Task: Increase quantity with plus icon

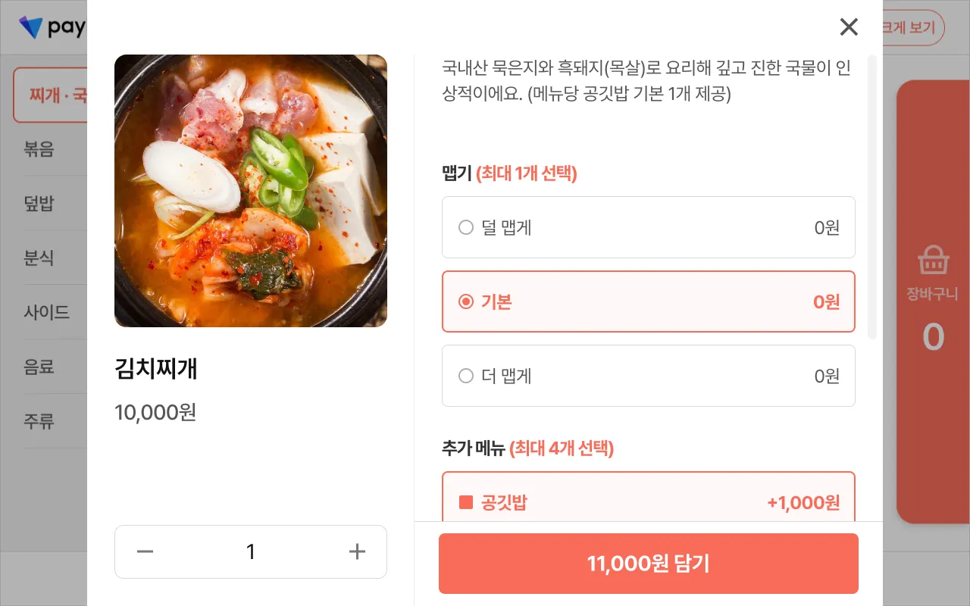Action: point(357,551)
